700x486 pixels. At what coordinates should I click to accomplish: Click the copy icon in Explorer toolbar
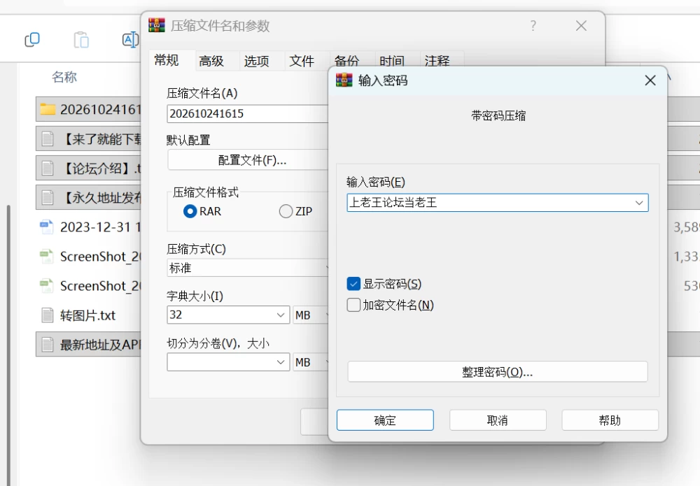pos(32,40)
